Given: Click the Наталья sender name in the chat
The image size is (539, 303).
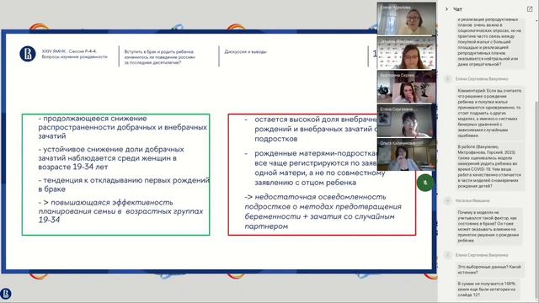Looking at the screenshot, I should pos(472,200).
